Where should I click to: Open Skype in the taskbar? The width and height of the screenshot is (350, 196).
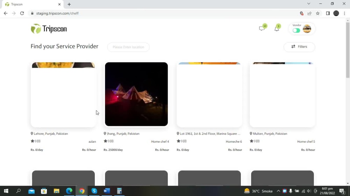(94, 191)
